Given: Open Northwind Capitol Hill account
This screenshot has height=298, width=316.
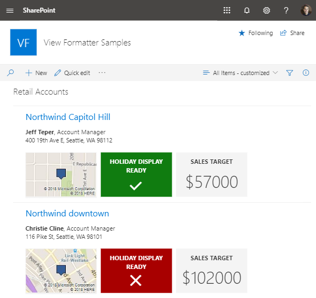Looking at the screenshot, I should click(68, 117).
